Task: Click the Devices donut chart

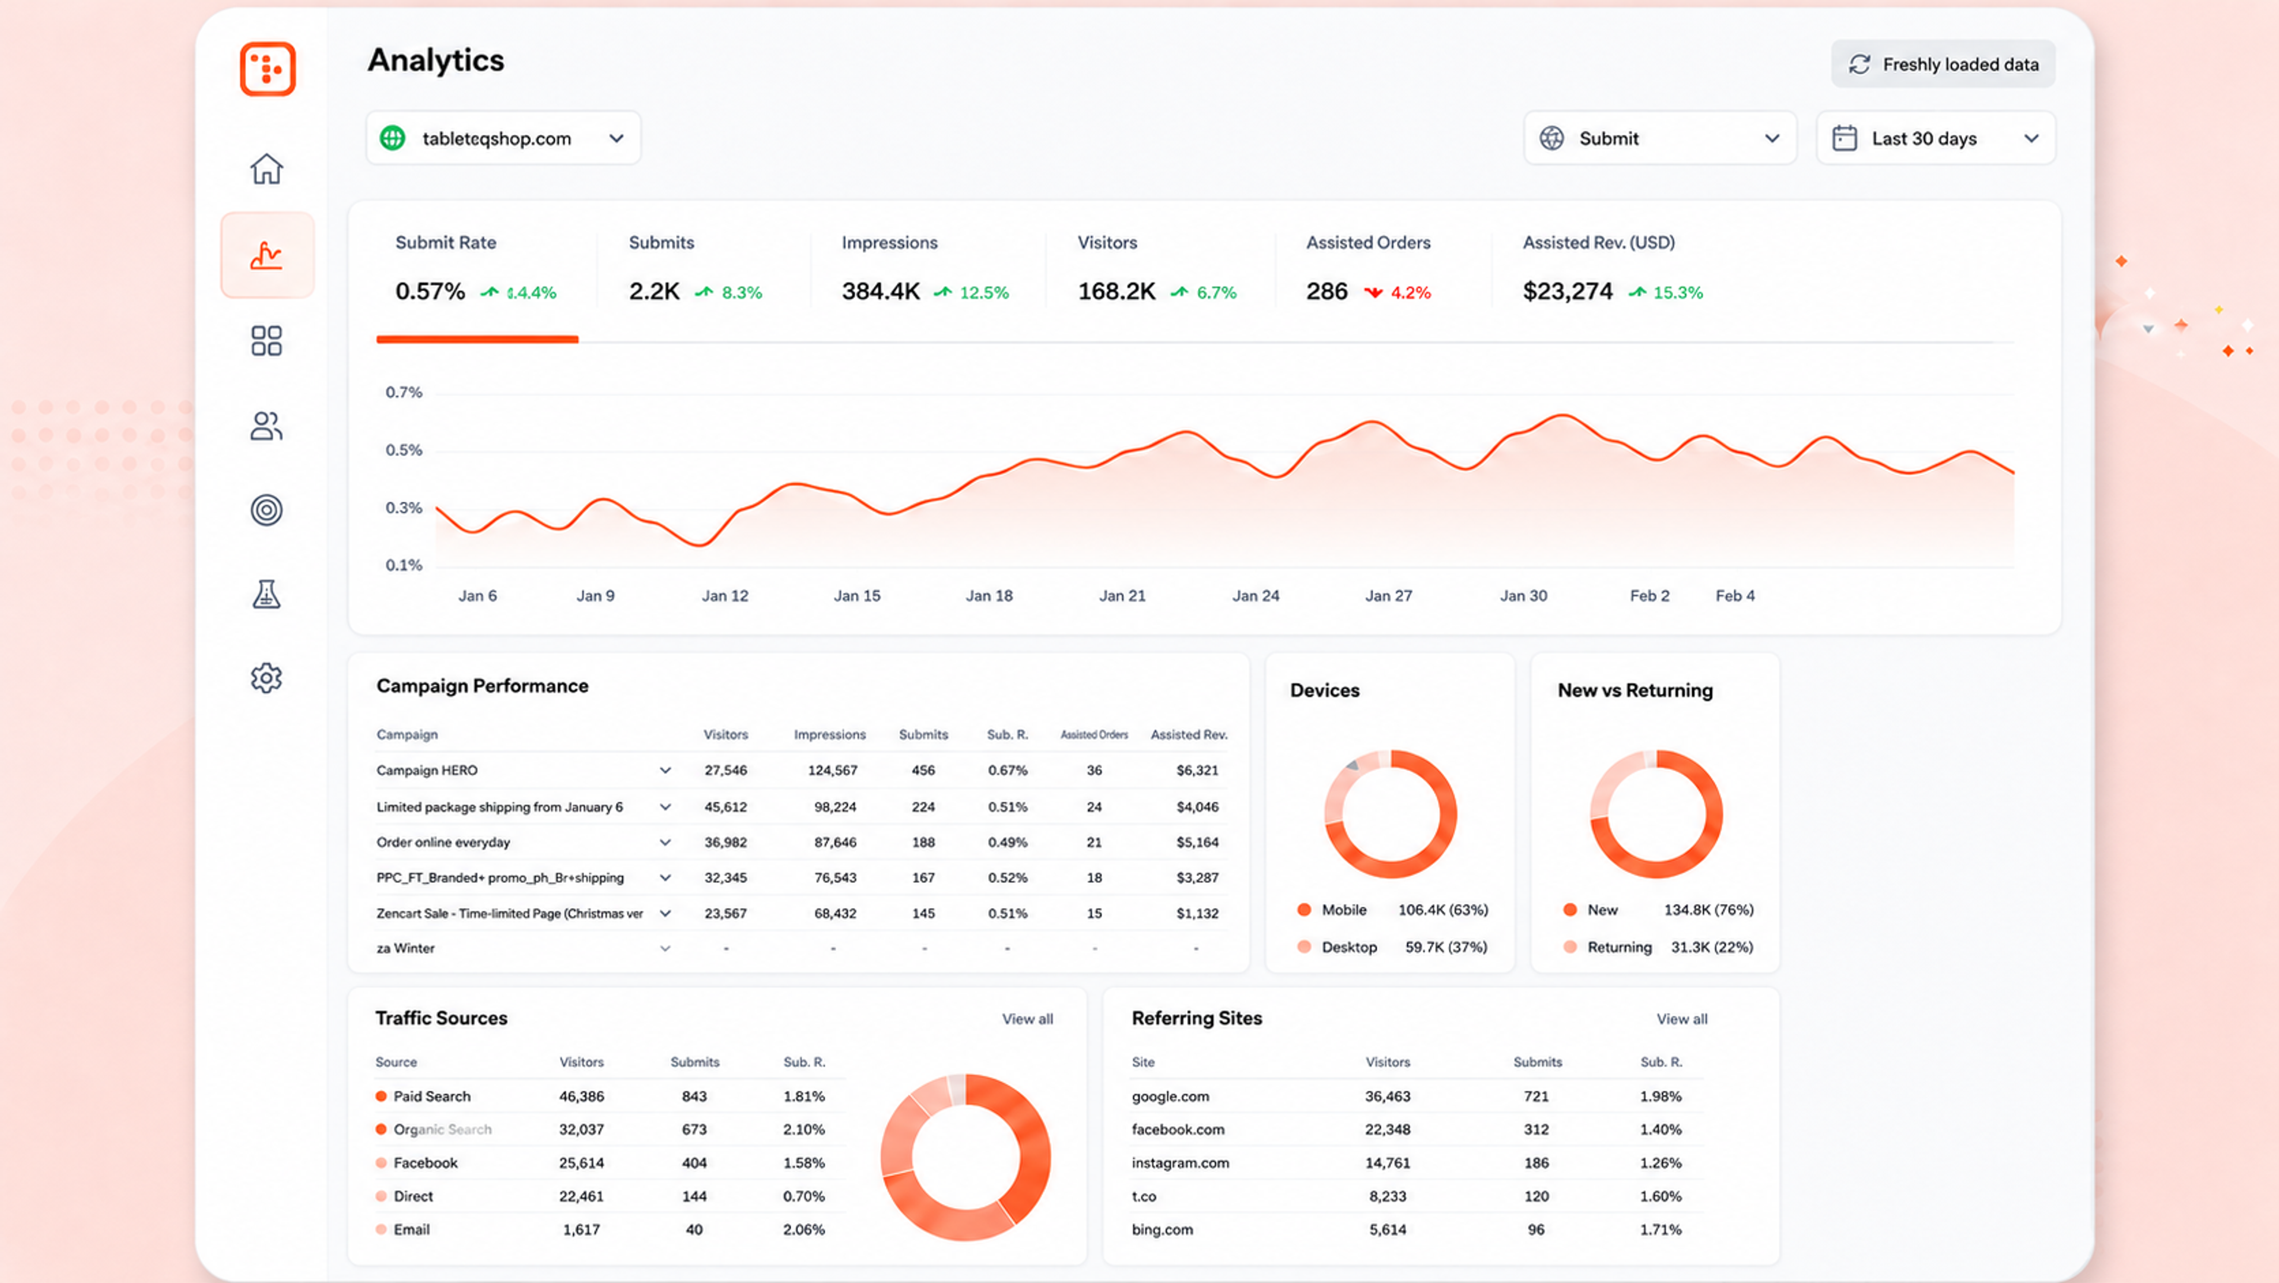Action: point(1391,814)
